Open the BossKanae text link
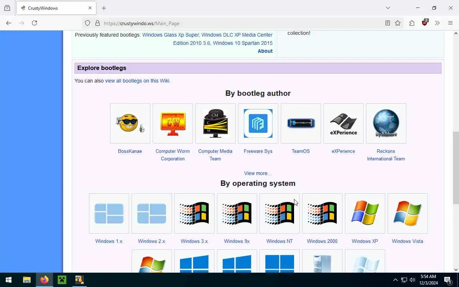This screenshot has width=459, height=287. pyautogui.click(x=130, y=151)
